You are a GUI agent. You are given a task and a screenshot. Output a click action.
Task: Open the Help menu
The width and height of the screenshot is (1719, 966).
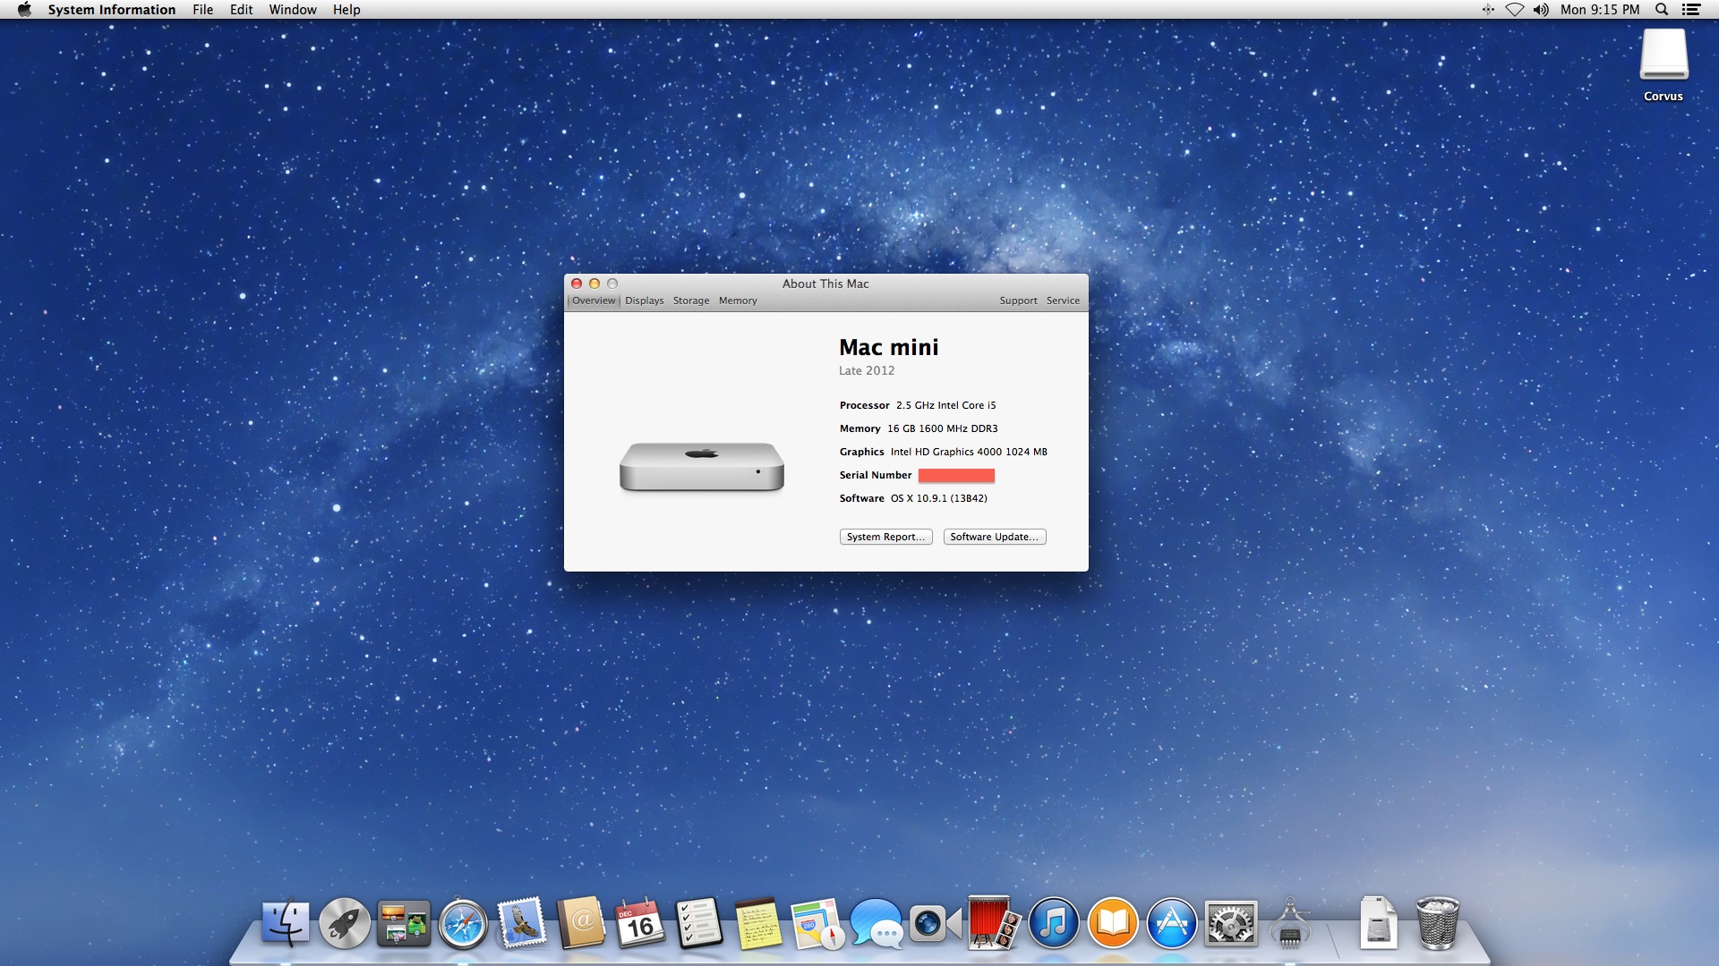point(346,10)
